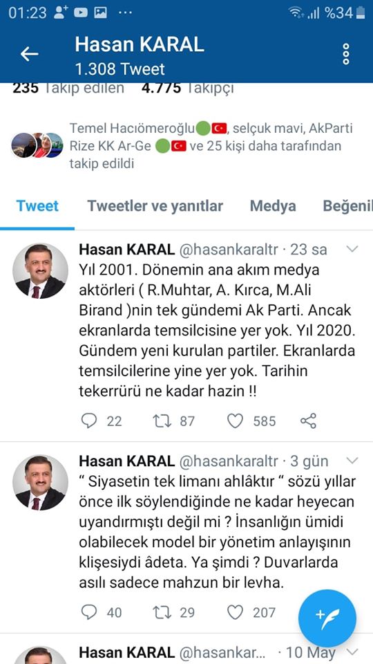Viewport: 373px width, 664px height.
Task: Open the 235 Takip edilen list
Action: pyautogui.click(x=68, y=89)
